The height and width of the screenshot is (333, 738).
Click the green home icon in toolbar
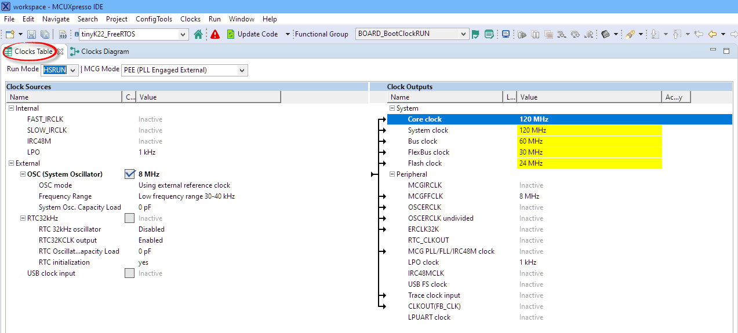[x=198, y=34]
